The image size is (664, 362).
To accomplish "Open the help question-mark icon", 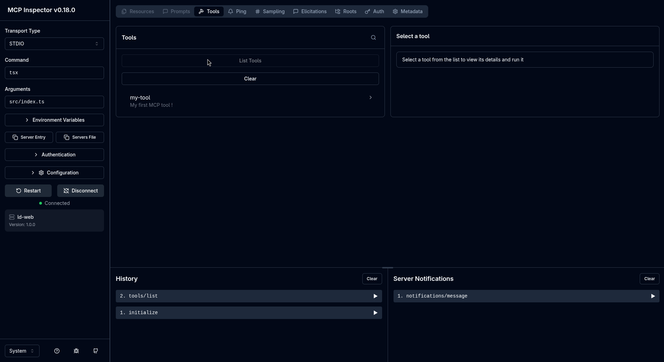I will tap(57, 351).
